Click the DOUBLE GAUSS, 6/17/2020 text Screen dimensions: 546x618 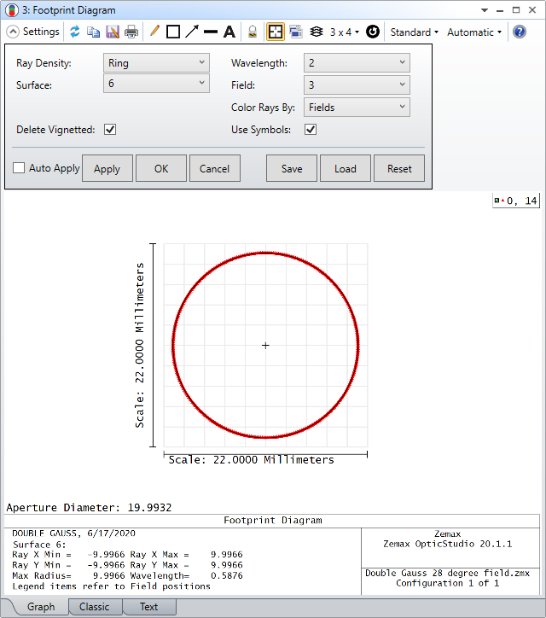coord(73,533)
